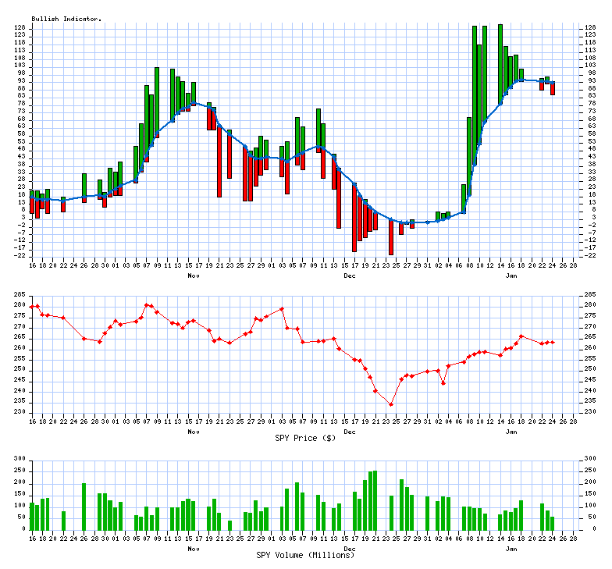Click the lowest point on the SPY price line

[x=391, y=404]
